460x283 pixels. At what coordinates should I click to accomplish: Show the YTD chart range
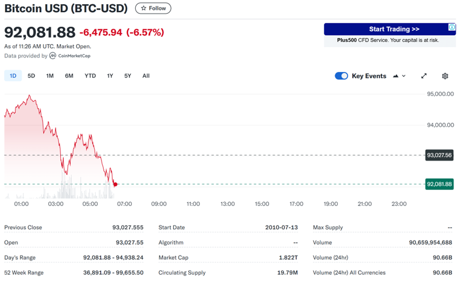click(90, 76)
